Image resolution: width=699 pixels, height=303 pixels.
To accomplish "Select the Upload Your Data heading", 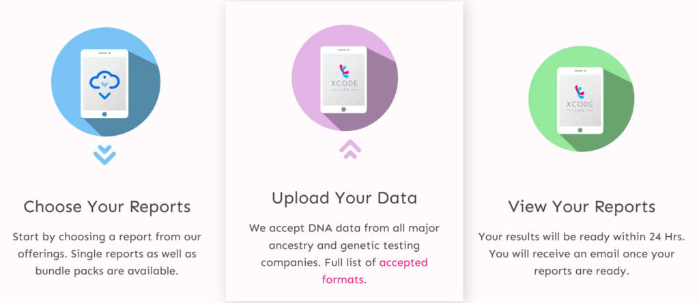I will 345,198.
